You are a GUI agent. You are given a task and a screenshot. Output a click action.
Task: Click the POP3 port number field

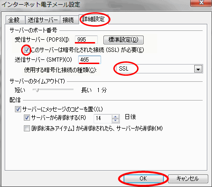[86, 40]
